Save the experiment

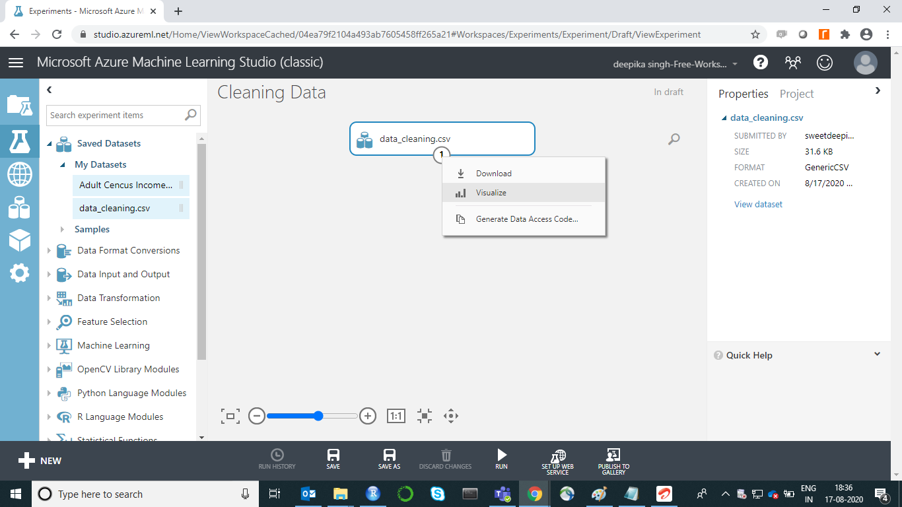[333, 459]
